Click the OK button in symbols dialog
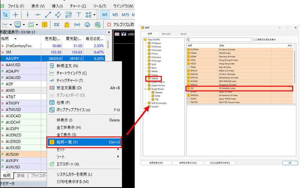This screenshot has width=301, height=188. pyautogui.click(x=289, y=163)
